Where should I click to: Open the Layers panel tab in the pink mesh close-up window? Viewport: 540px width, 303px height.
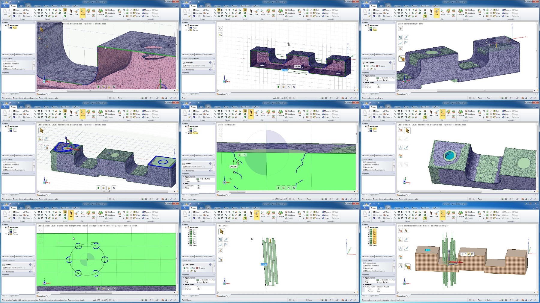click(12, 55)
